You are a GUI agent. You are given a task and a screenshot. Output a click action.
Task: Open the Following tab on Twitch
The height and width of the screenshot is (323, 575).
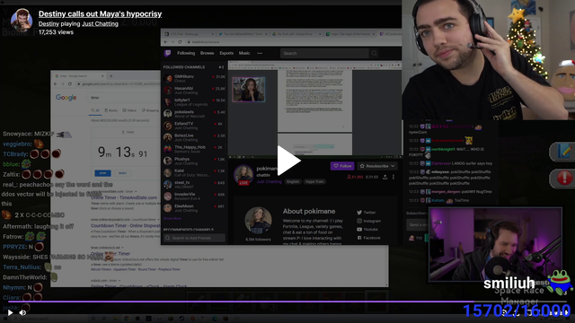pyautogui.click(x=186, y=53)
